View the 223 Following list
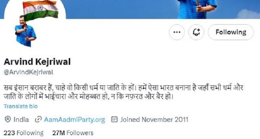This screenshot has height=139, width=260. click(24, 133)
